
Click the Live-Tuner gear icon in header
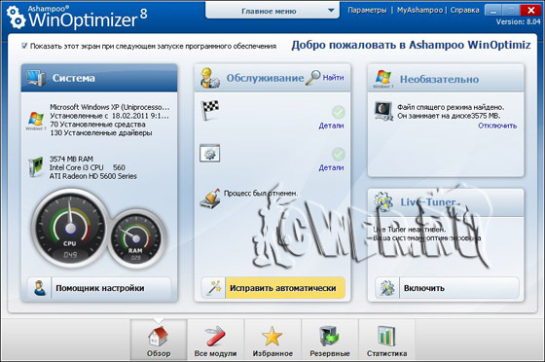coord(383,201)
